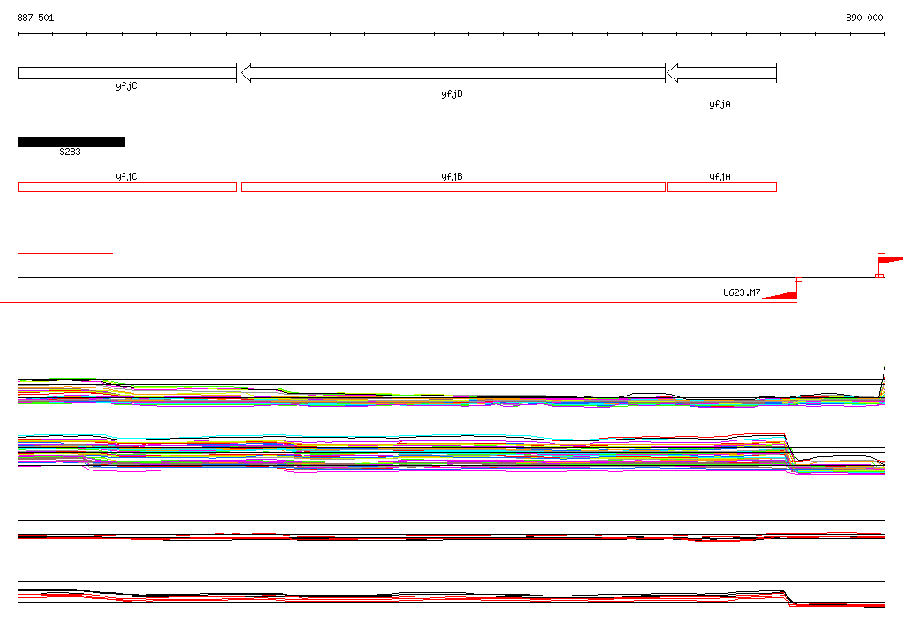Select the red yfjC rectangle
This screenshot has height=629, width=903.
click(127, 187)
